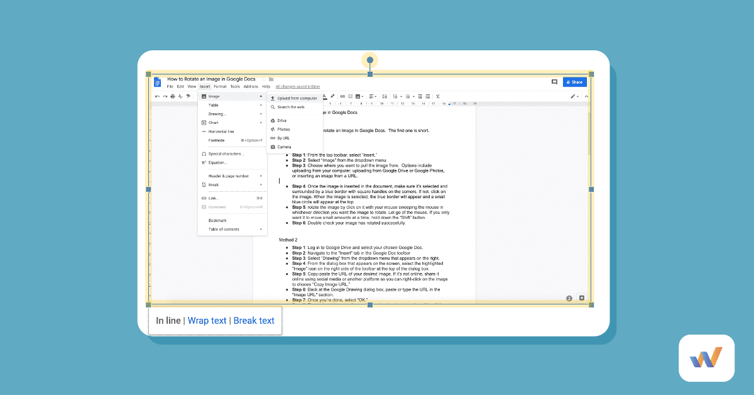Click the Print icon in the toolbar

click(x=172, y=96)
